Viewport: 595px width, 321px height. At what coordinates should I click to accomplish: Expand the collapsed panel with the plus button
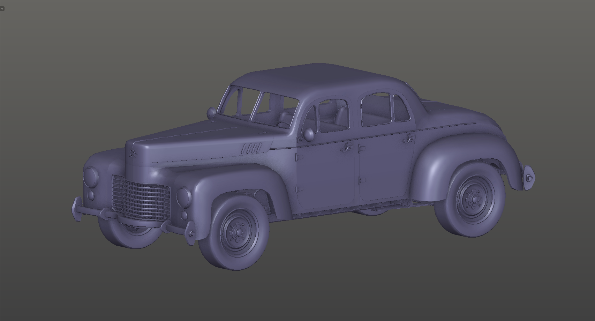click(2, 8)
